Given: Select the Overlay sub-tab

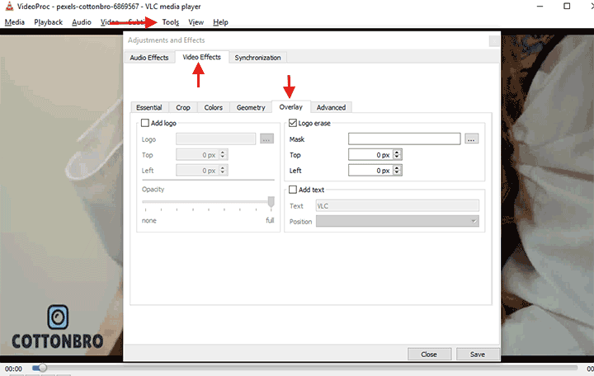Looking at the screenshot, I should click(291, 106).
